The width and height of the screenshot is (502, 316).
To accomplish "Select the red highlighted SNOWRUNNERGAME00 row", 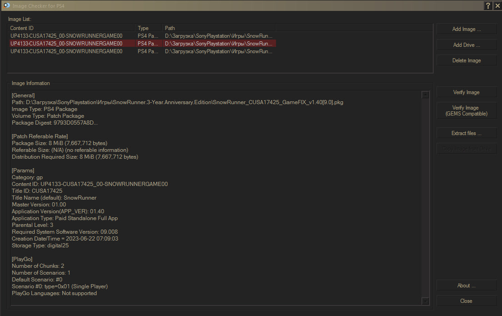I will pyautogui.click(x=142, y=44).
